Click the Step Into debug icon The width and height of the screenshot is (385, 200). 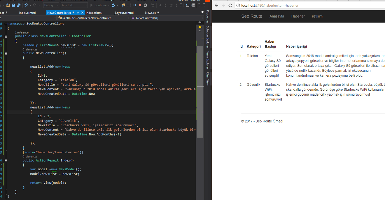point(166,5)
